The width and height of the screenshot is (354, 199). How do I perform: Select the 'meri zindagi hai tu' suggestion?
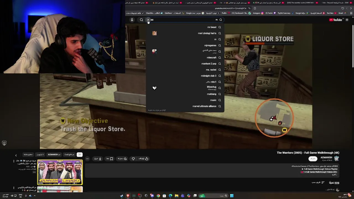185,33
